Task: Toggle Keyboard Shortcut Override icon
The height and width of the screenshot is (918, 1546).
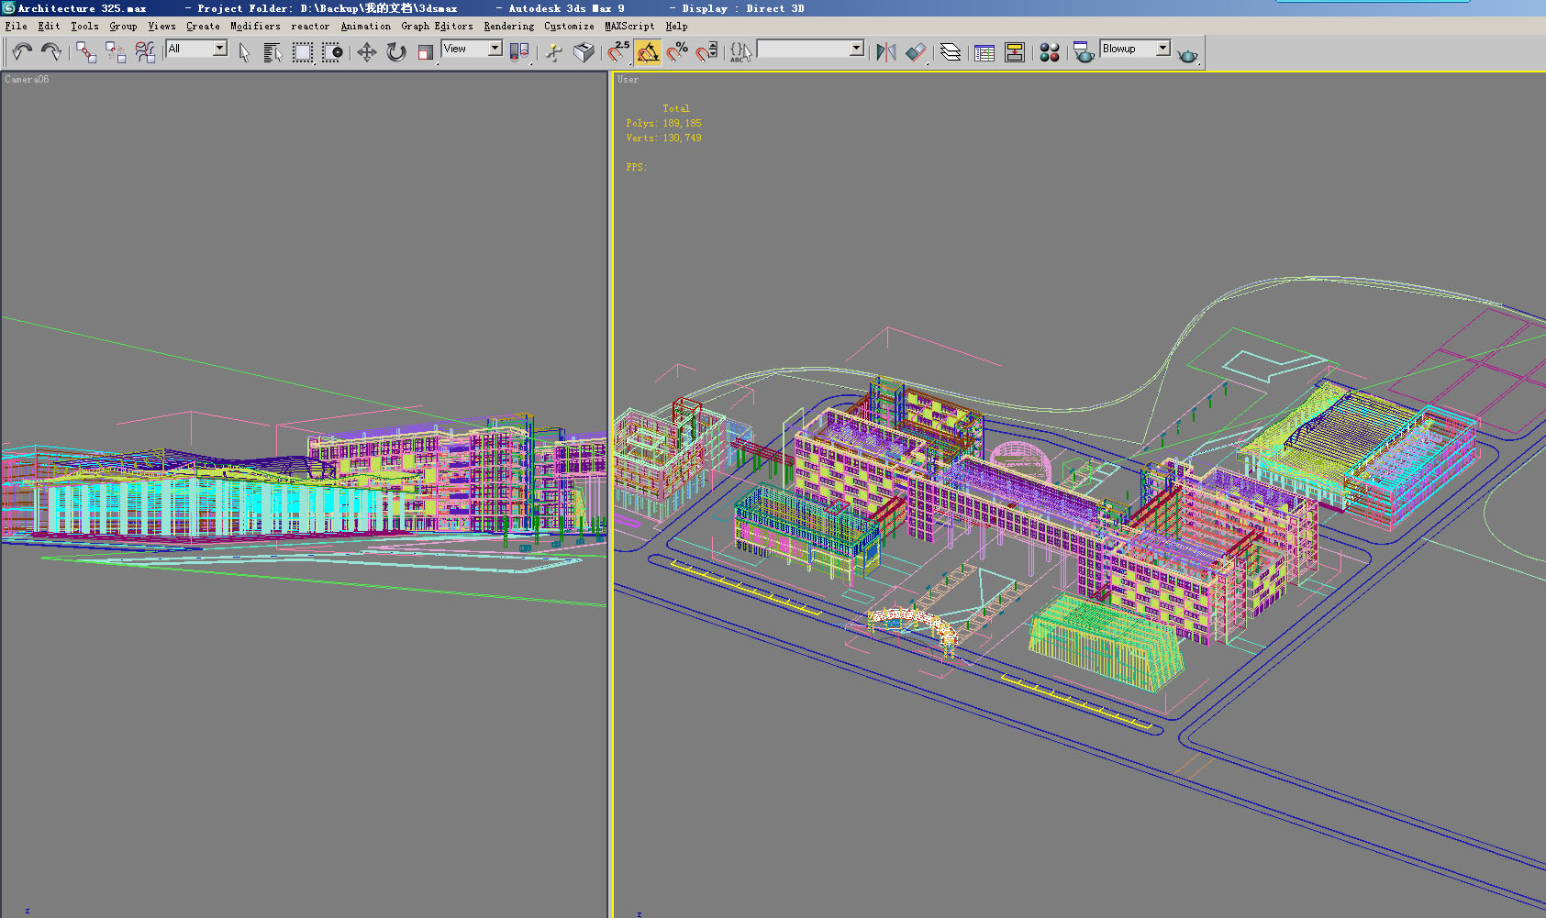Action: pos(584,52)
